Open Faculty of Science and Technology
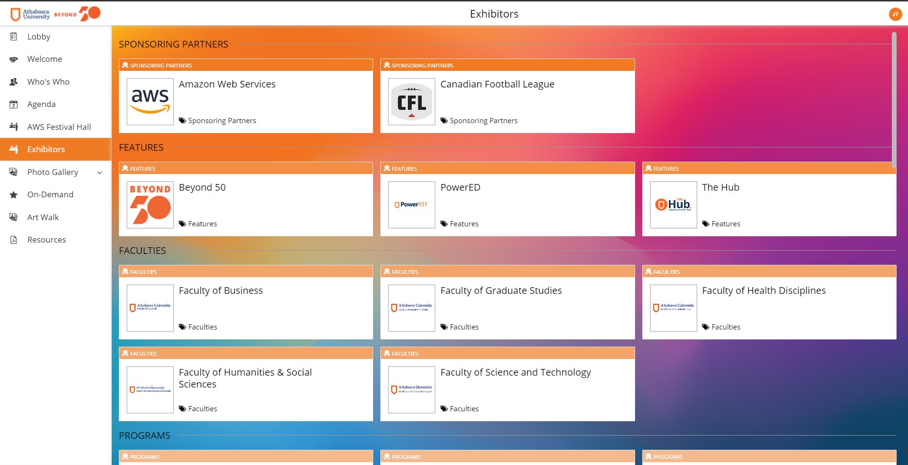The height and width of the screenshot is (465, 908). (515, 372)
